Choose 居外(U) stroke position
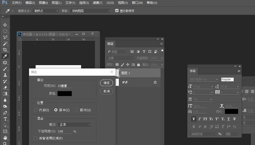The width and height of the screenshot is (255, 145). [76, 110]
